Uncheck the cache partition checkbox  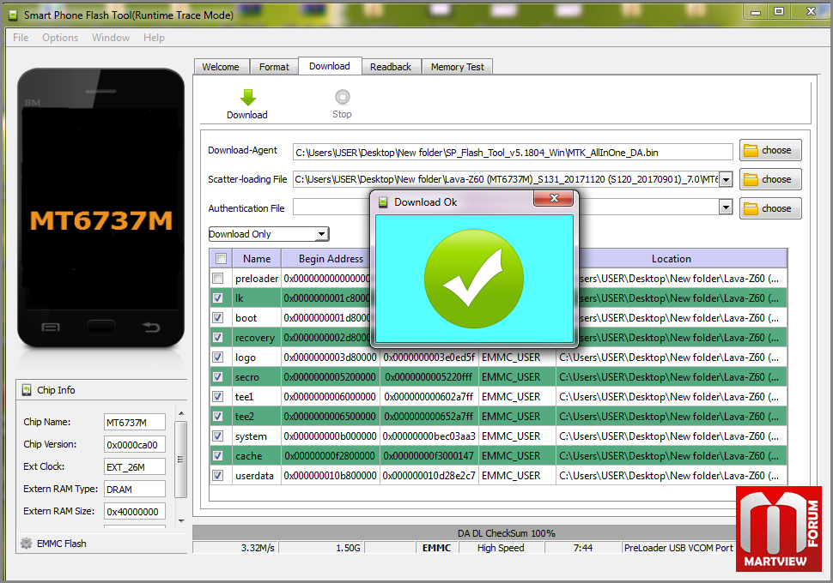coord(218,456)
